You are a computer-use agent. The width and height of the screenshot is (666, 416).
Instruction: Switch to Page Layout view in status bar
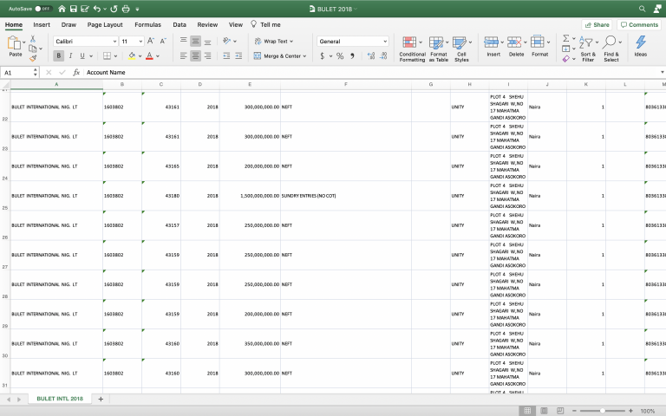point(544,411)
